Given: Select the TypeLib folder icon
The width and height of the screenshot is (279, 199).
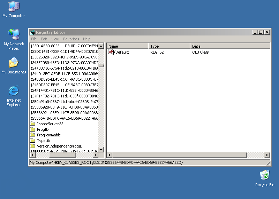Looking at the screenshot, I should (x=32, y=141).
